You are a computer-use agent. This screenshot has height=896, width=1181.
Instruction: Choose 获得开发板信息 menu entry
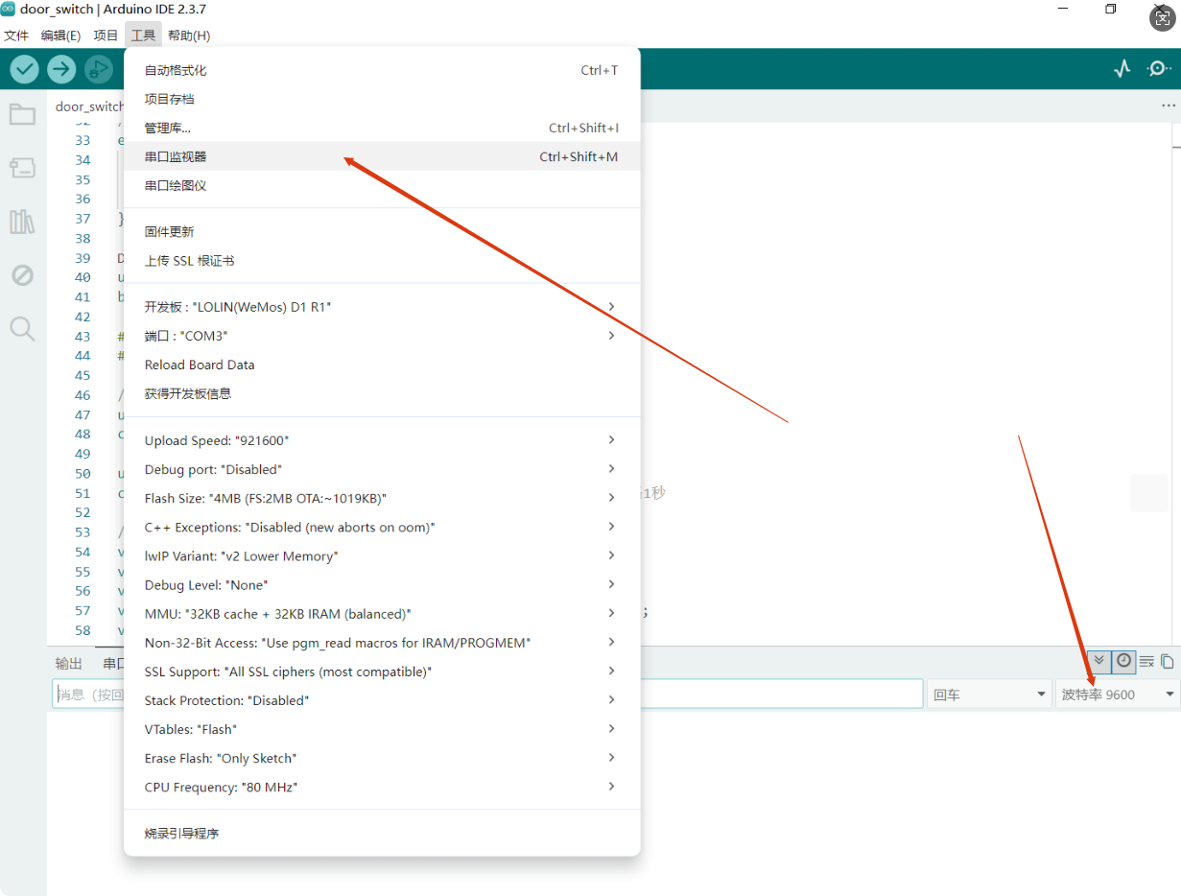click(x=382, y=393)
